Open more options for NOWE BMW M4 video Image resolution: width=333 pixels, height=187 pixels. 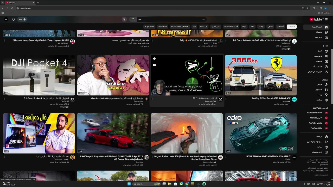(x=226, y=157)
